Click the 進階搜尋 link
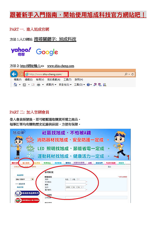The height and width of the screenshot is (228, 161). [x=22, y=184]
